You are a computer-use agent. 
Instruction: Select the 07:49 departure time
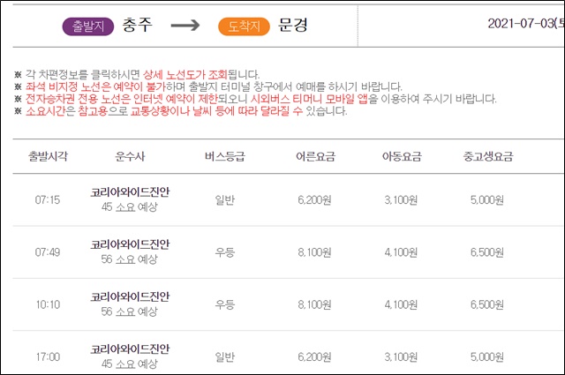[48, 251]
